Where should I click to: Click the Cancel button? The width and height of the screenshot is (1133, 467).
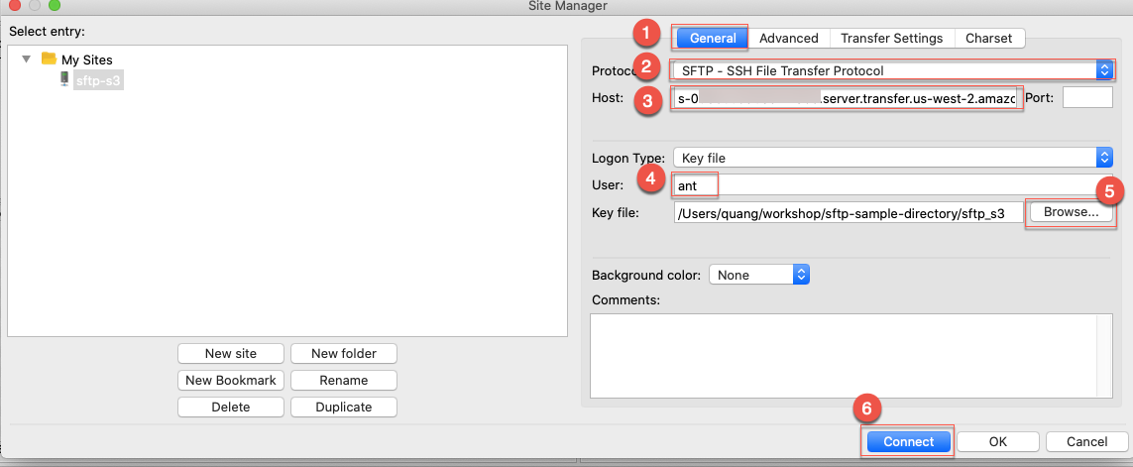[1086, 441]
